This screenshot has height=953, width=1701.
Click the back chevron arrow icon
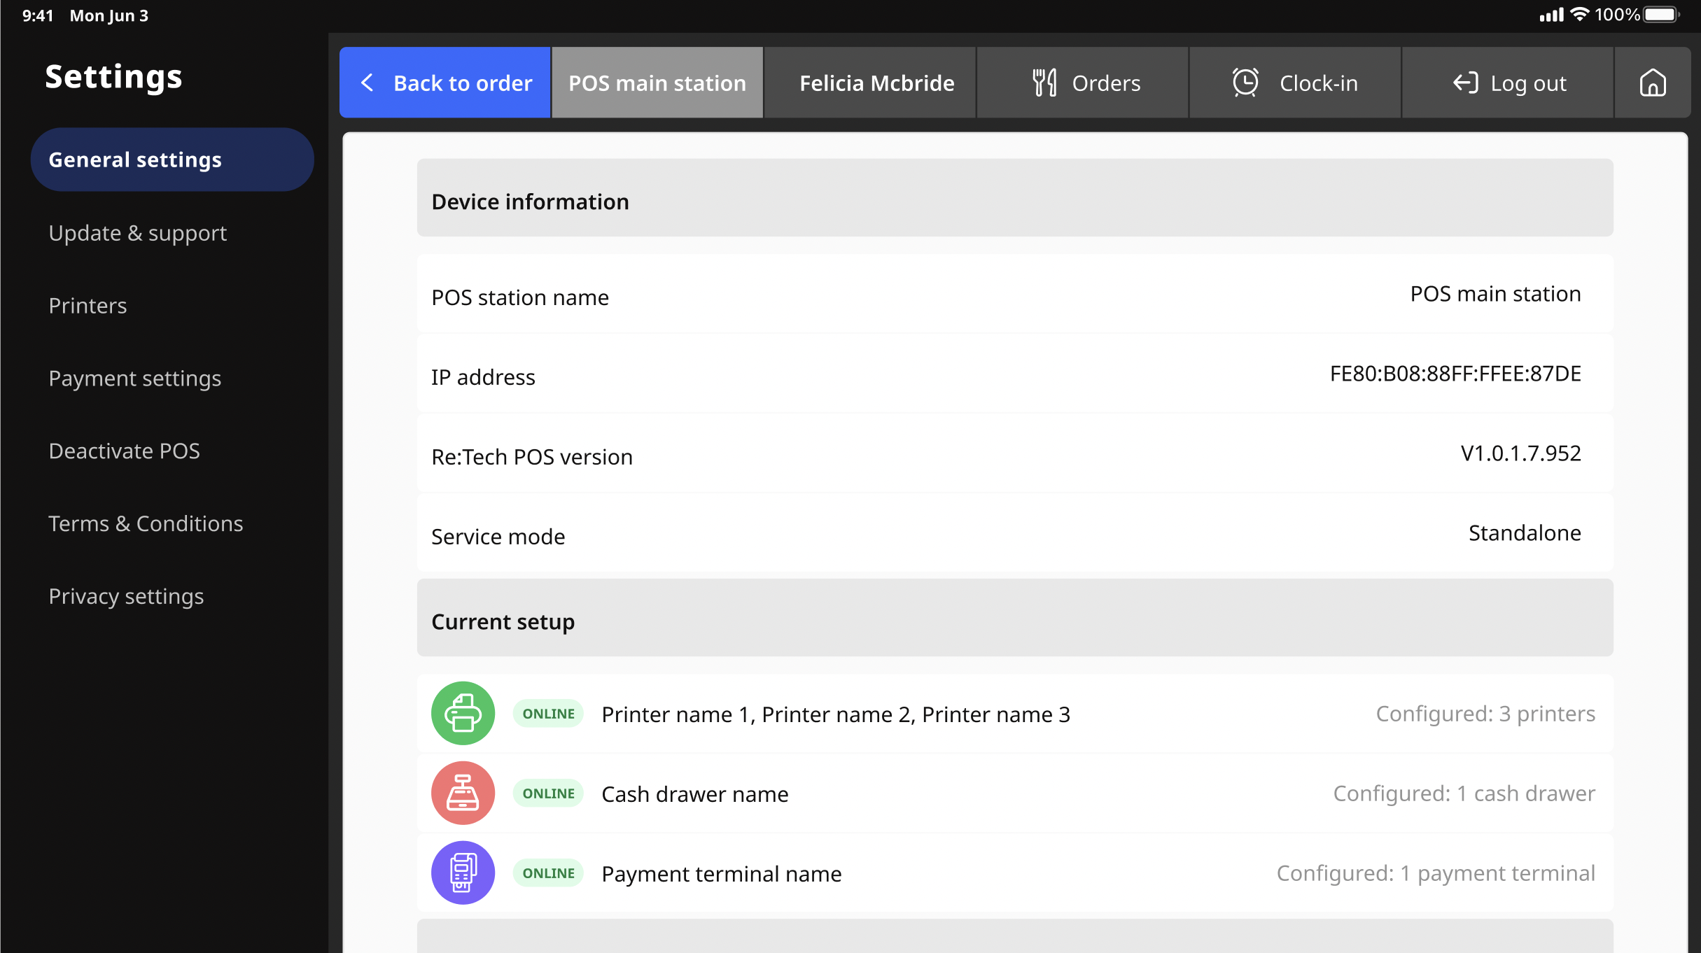(367, 83)
